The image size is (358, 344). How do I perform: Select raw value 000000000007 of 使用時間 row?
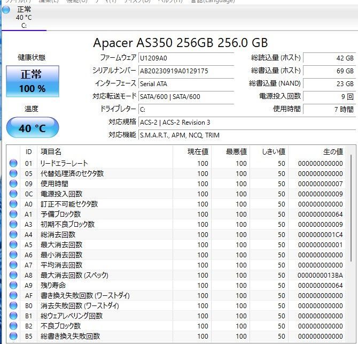pos(320,184)
